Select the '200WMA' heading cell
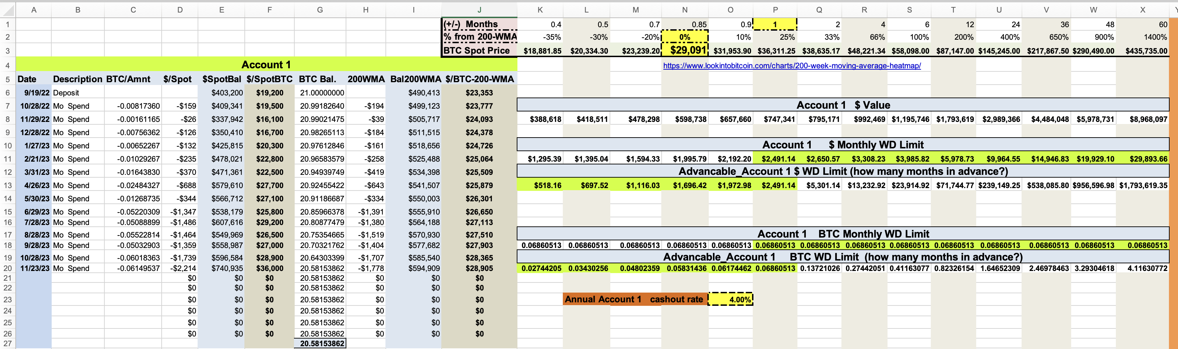Image resolution: width=1178 pixels, height=349 pixels. click(x=366, y=79)
